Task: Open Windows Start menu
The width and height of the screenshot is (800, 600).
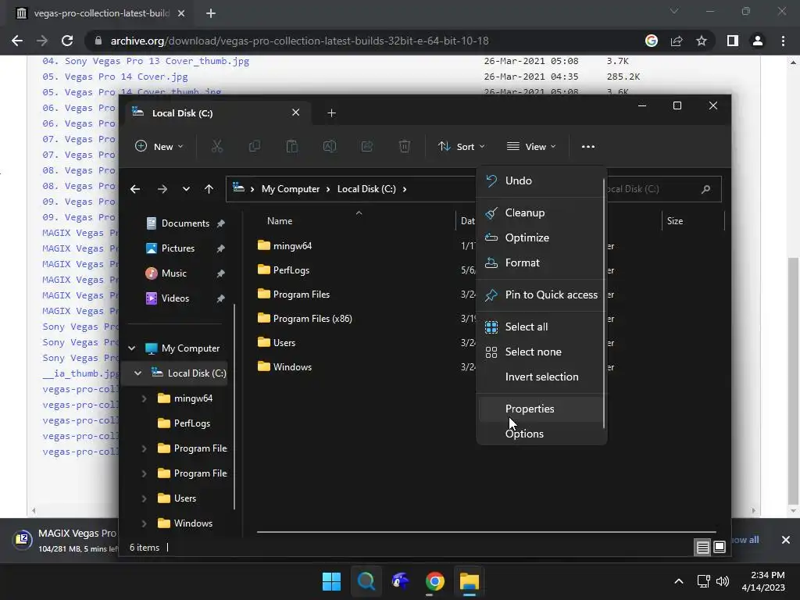Action: click(x=331, y=581)
